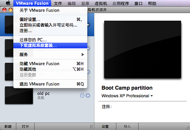Select 退出 VMware Fusion menu item
The image size is (190, 130).
click(x=50, y=84)
